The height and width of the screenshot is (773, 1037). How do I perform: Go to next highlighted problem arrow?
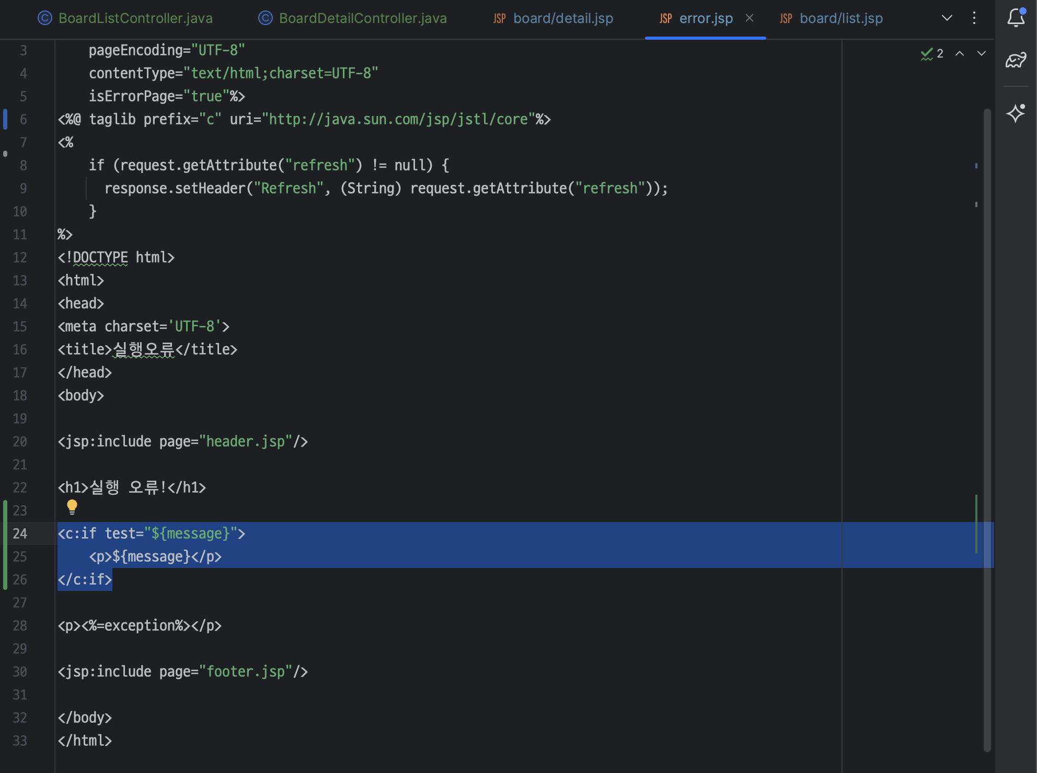982,54
